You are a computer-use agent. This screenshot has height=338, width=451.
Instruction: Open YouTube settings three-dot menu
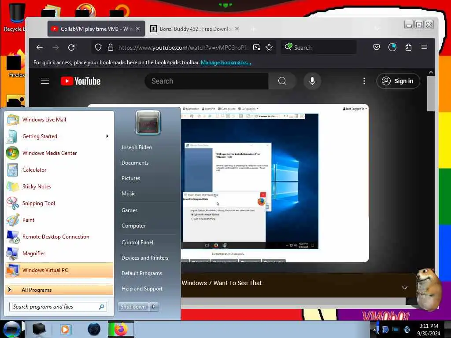364,81
